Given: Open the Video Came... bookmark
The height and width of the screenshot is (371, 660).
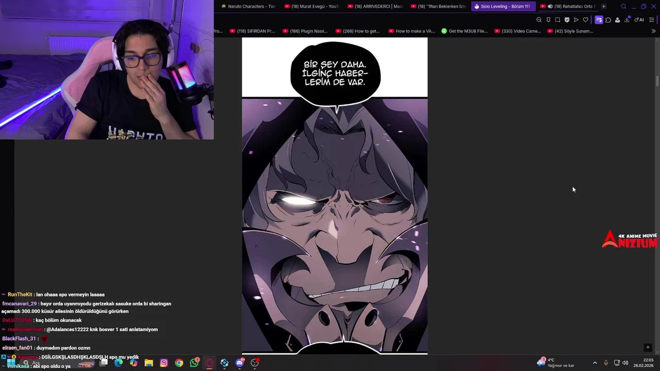Looking at the screenshot, I should tap(517, 31).
